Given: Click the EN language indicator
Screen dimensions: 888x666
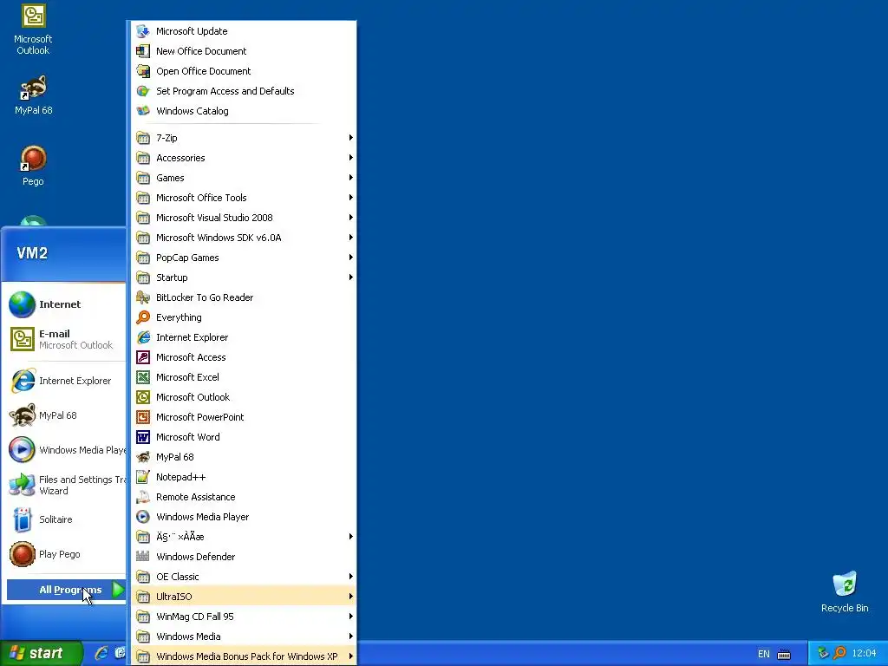Looking at the screenshot, I should 763,654.
